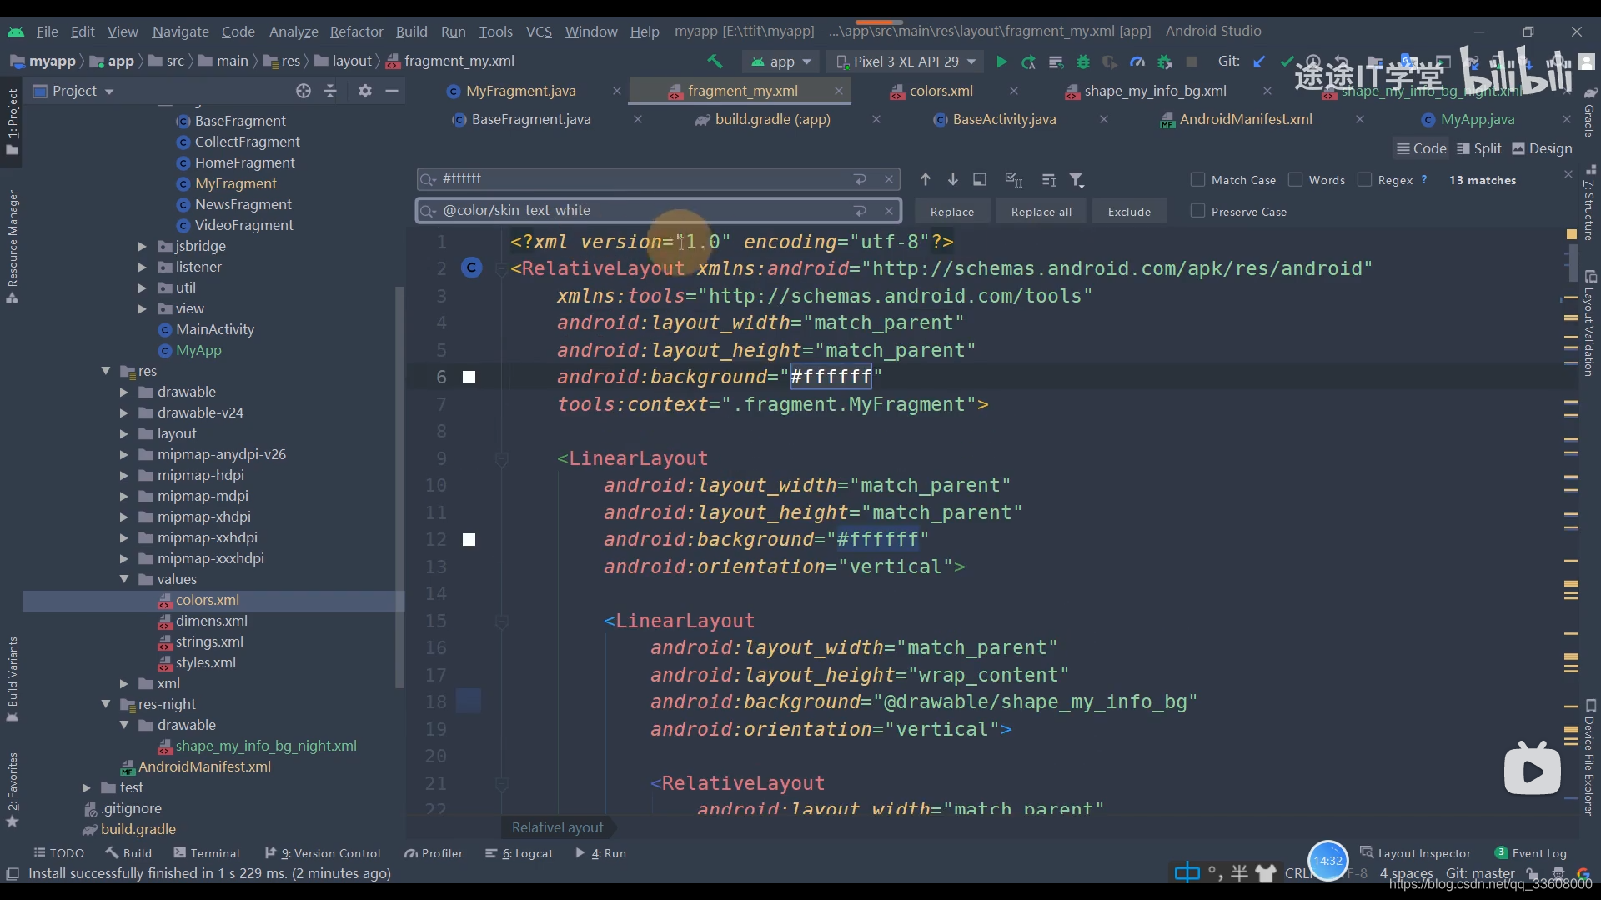This screenshot has width=1601, height=900.
Task: Run the app with green play button
Action: (1001, 62)
